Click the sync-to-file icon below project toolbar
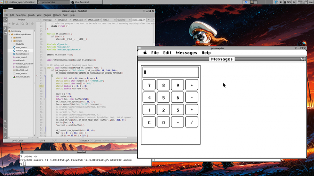Viewport: 314px width, 176px height. [9, 27]
